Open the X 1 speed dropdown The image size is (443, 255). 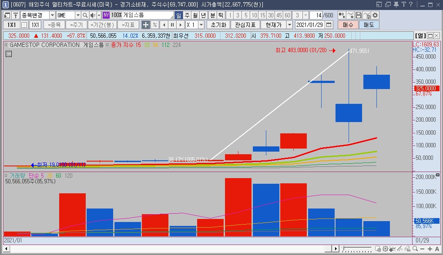point(201,25)
